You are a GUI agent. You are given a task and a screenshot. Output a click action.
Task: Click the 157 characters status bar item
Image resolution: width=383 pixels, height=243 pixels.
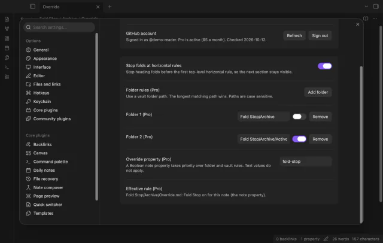point(366,239)
